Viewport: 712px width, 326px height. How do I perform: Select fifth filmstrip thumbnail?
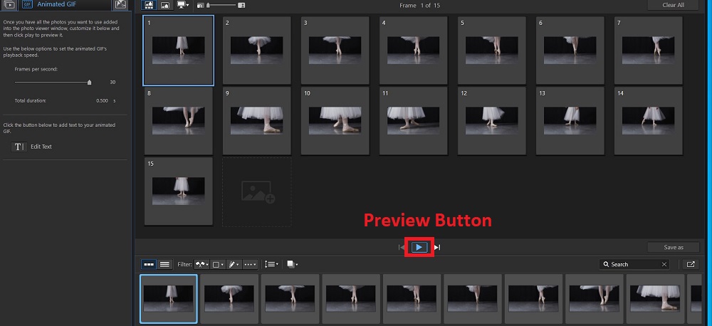click(x=412, y=299)
